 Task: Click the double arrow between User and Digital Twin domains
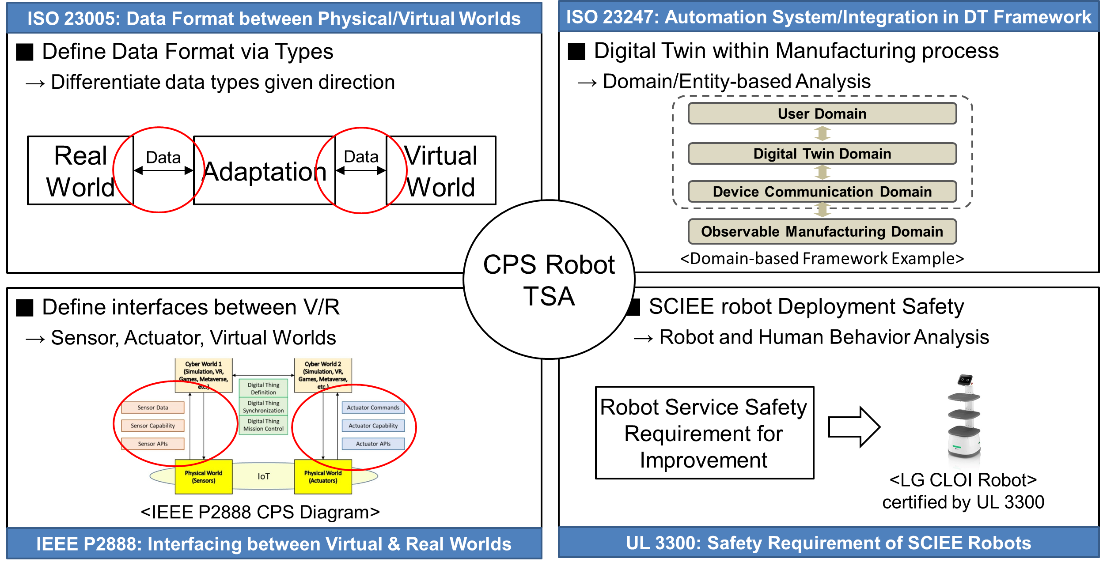click(822, 133)
